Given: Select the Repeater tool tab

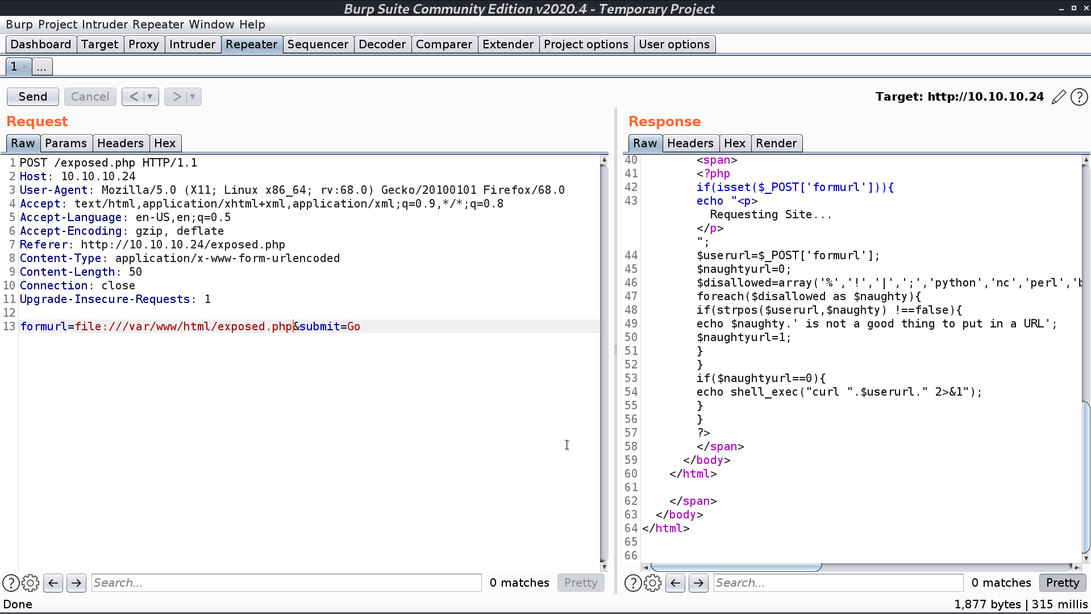Looking at the screenshot, I should point(252,44).
